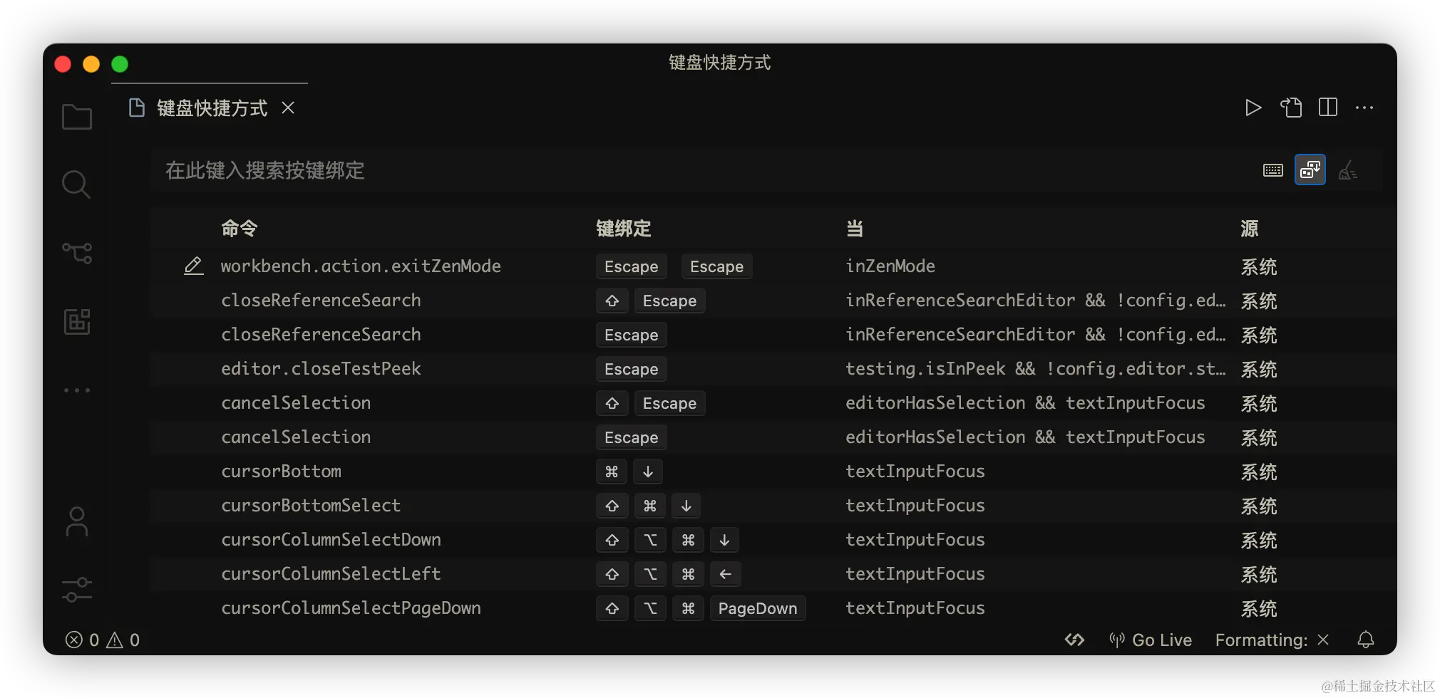Click testing.isInPeek when-condition cell
Image resolution: width=1440 pixels, height=698 pixels.
1036,368
